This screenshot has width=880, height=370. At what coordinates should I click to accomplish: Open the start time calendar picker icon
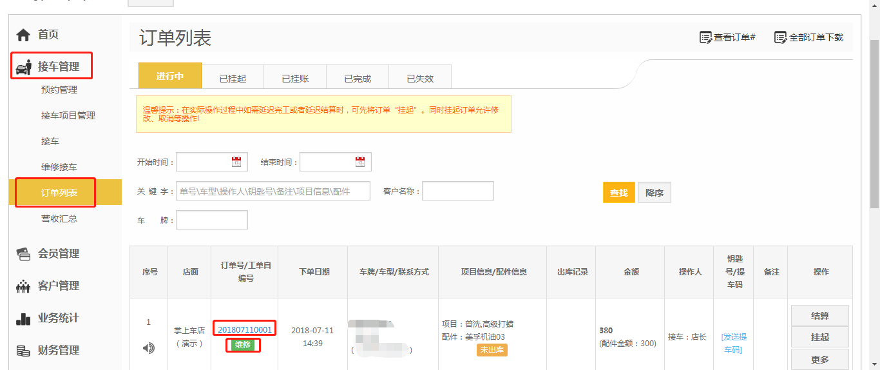236,162
